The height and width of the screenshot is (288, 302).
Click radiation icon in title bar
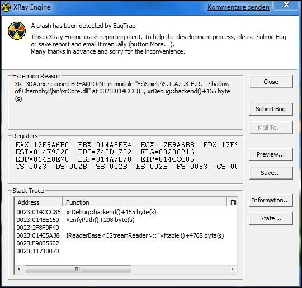pyautogui.click(x=6, y=7)
